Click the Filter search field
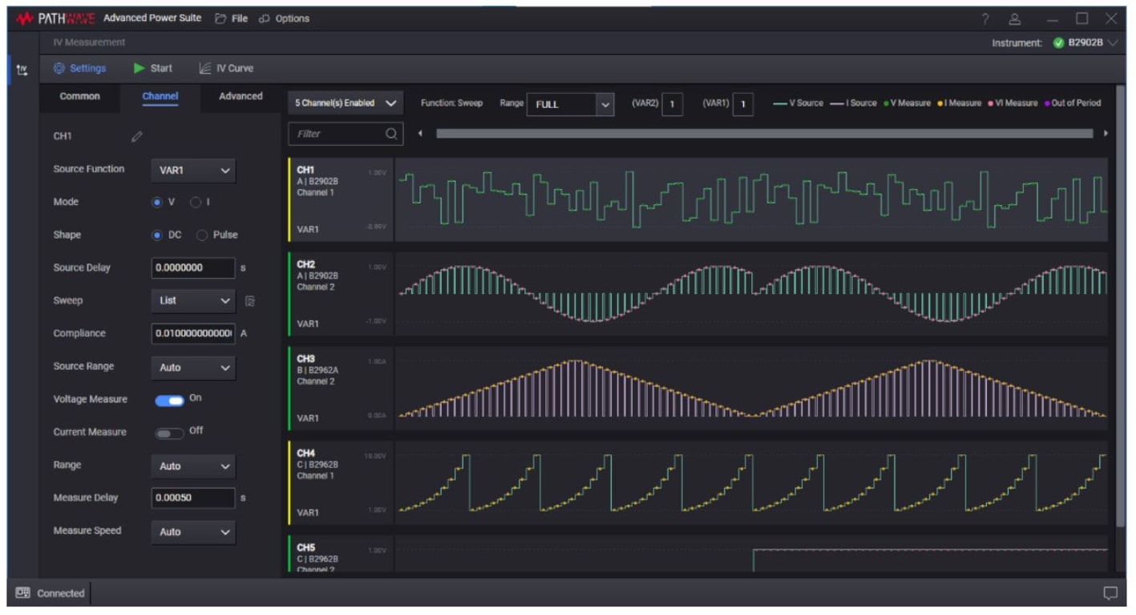Viewport: 1136px width, 615px height. click(x=346, y=134)
